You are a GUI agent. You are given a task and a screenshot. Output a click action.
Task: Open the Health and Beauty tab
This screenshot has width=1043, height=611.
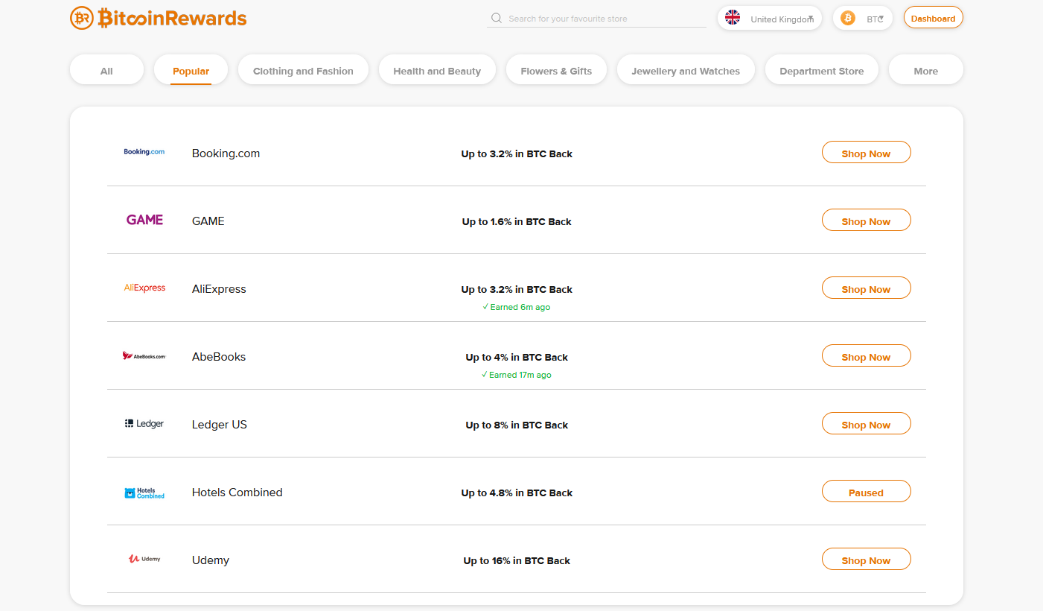click(437, 70)
